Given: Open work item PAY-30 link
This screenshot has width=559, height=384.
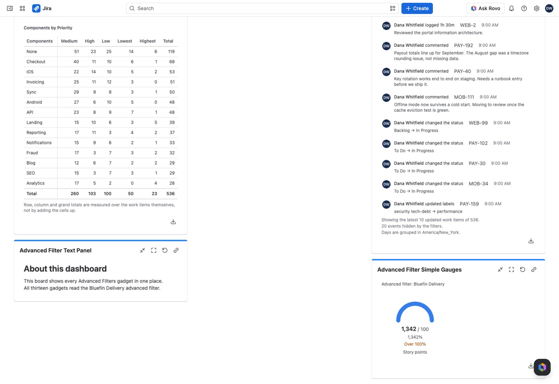Looking at the screenshot, I should click(477, 163).
